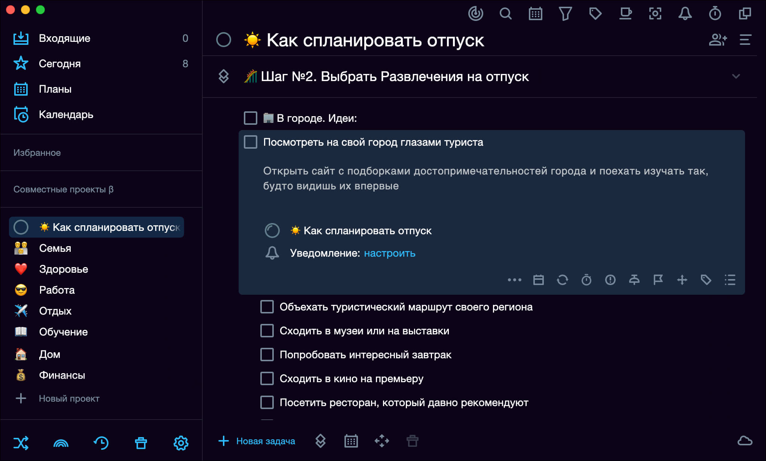This screenshot has width=766, height=461.
Task: Add collaborators with the people-plus icon
Action: click(718, 40)
